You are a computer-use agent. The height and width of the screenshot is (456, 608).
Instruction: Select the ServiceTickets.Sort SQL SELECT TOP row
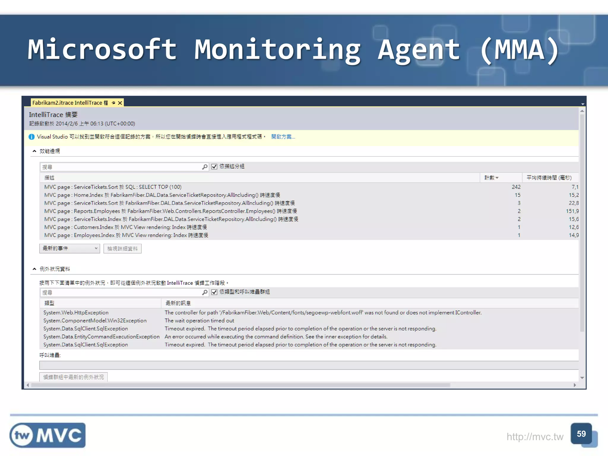[x=309, y=187]
